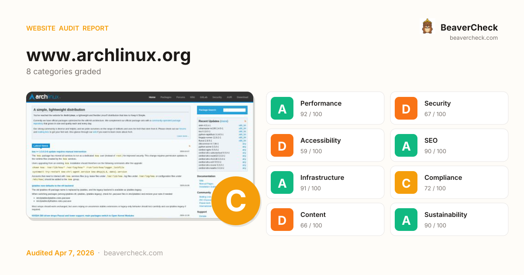The image size is (524, 275).
Task: Click the www.archlinux.org heading
Action: point(109,55)
